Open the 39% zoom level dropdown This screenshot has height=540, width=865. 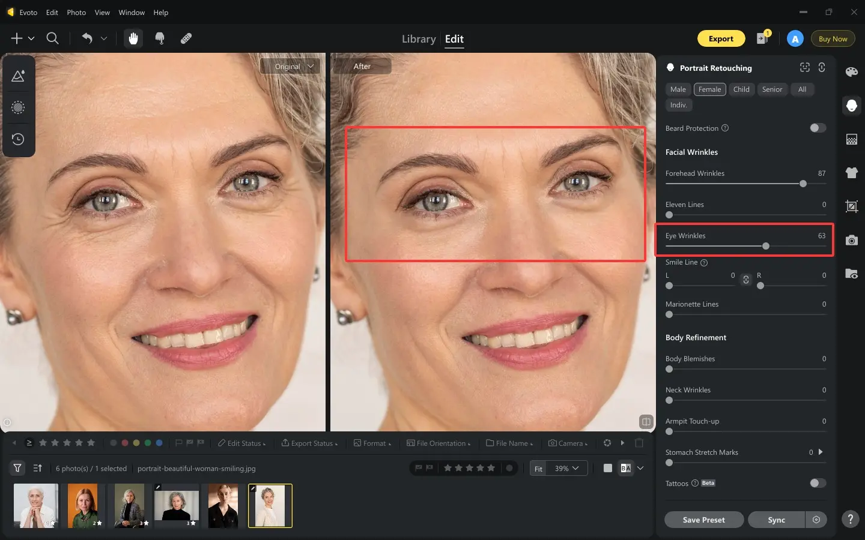(567, 468)
